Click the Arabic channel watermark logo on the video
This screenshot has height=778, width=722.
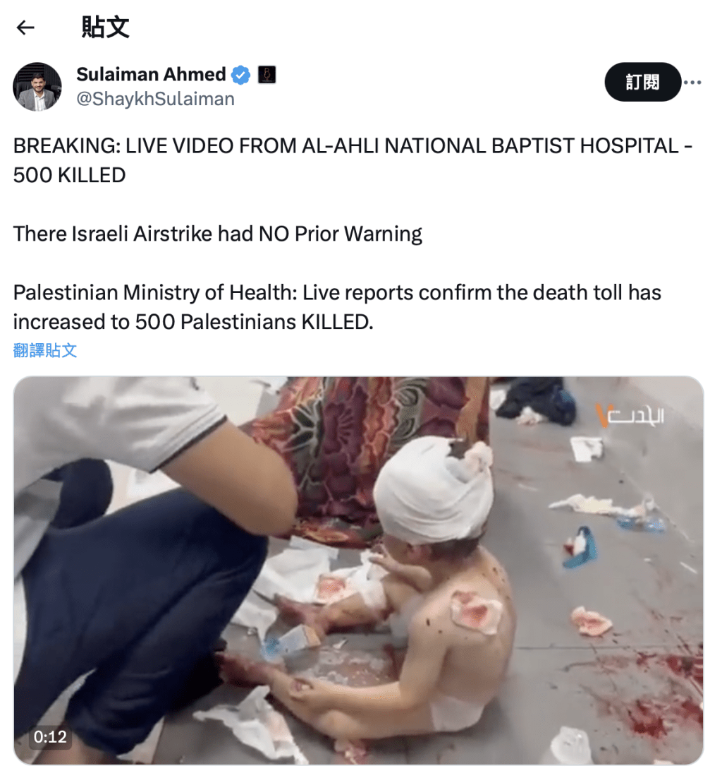click(x=630, y=416)
